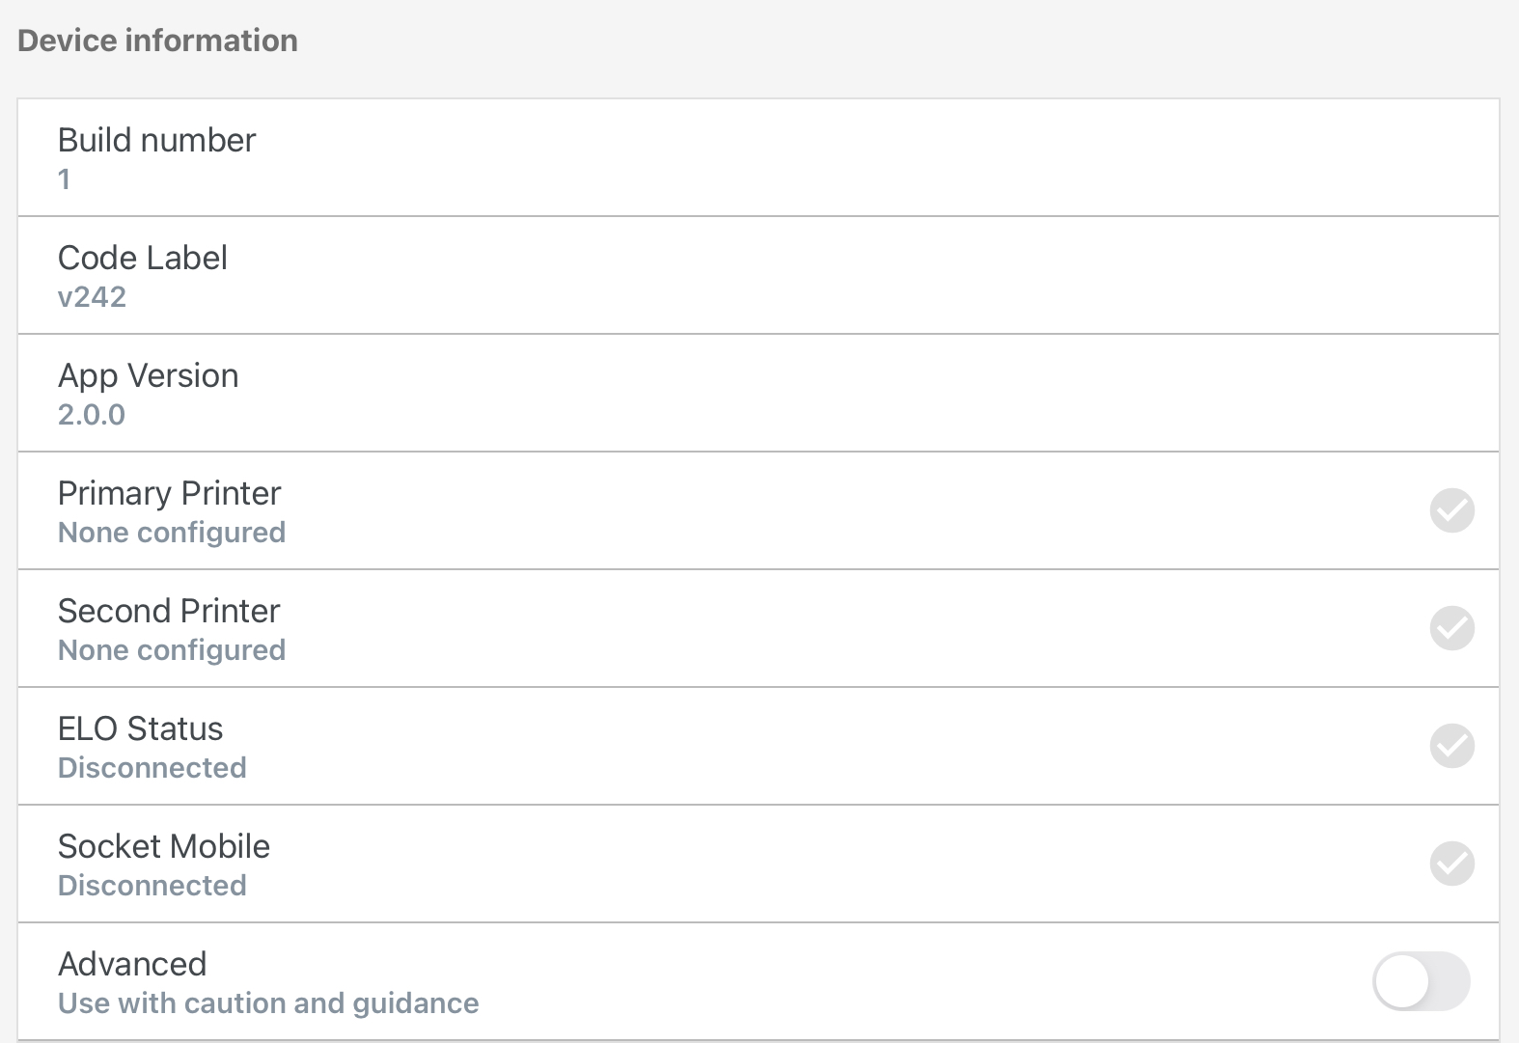Click None configured under Second Printer

pos(172,650)
